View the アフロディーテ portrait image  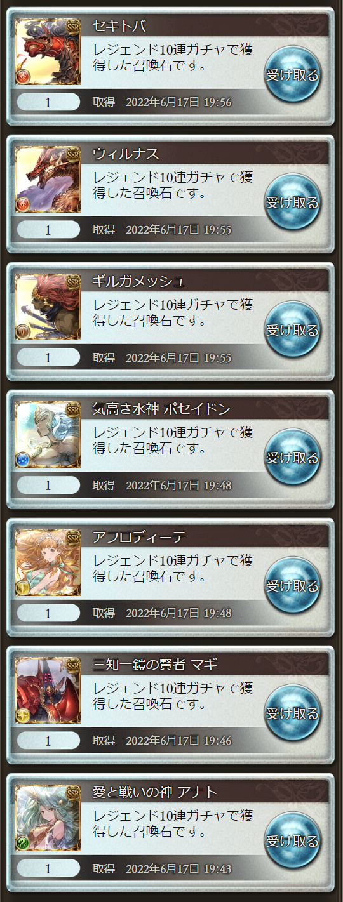pos(48,562)
